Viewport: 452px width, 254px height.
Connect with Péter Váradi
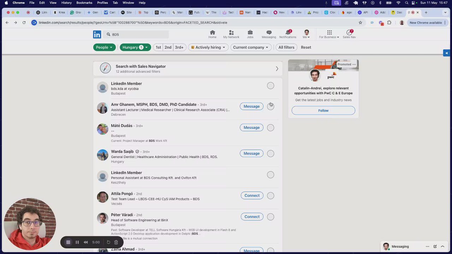click(252, 217)
